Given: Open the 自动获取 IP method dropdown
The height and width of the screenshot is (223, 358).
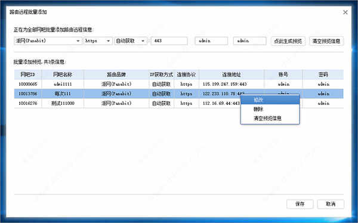Looking at the screenshot, I should point(131,41).
